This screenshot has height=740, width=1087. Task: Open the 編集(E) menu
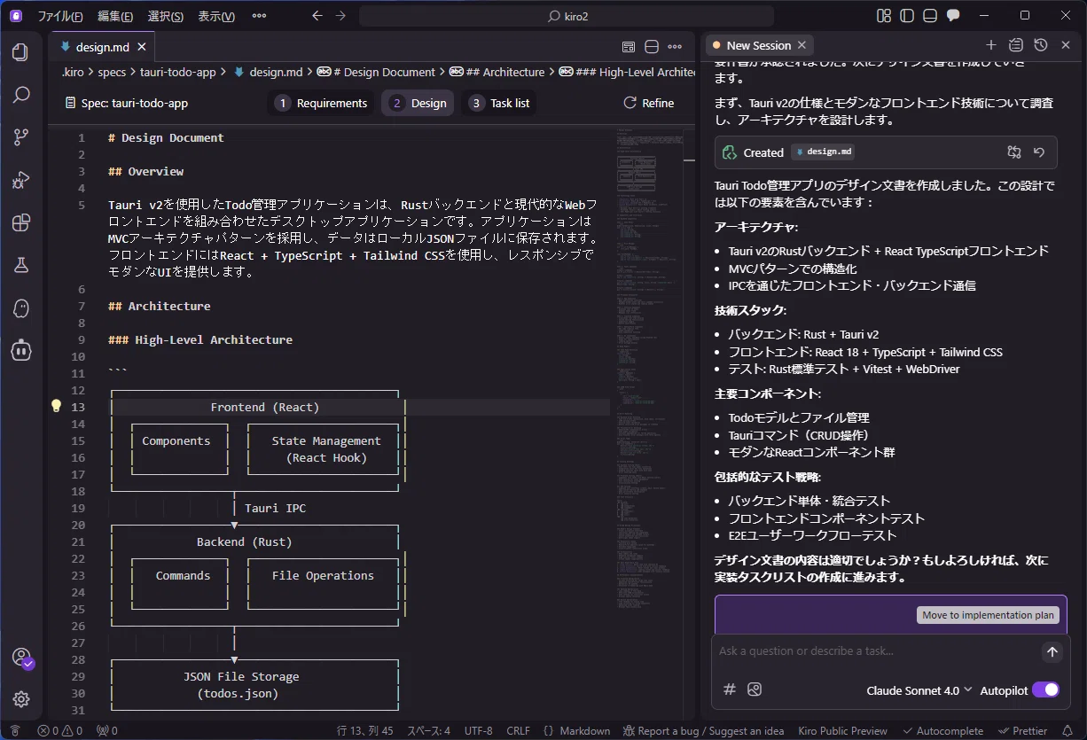115,16
